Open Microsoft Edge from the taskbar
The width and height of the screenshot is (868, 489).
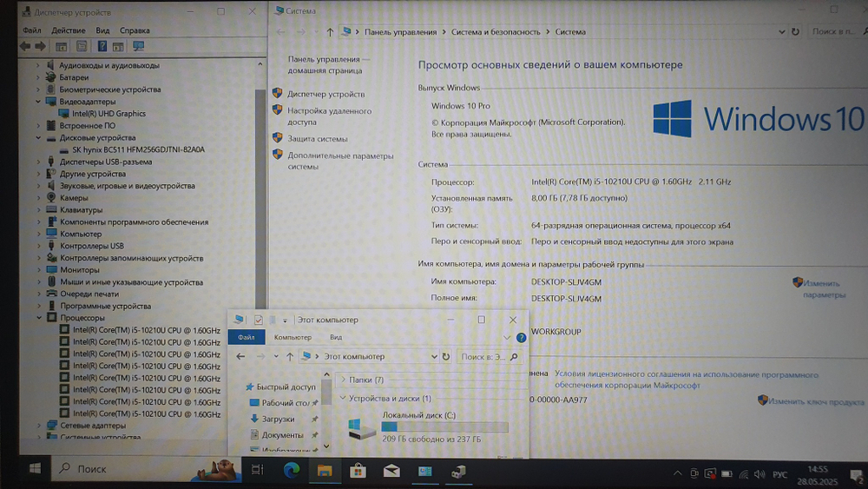(x=291, y=470)
